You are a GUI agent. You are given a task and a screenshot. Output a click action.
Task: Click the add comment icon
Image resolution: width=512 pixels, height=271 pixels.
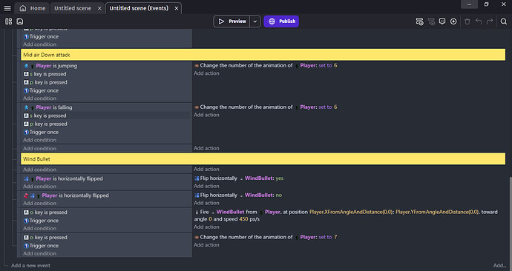(442, 21)
